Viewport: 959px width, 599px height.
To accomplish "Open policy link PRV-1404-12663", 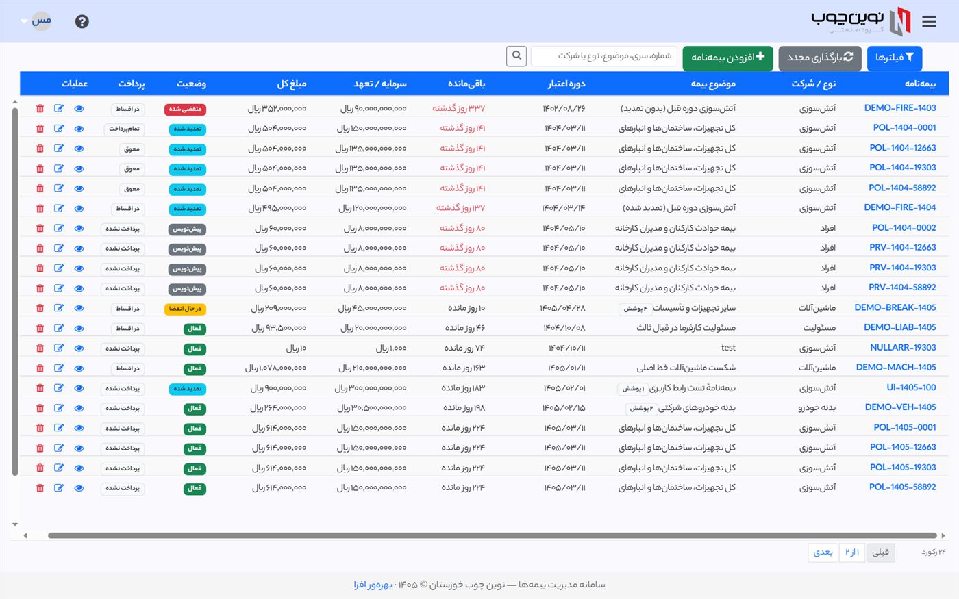I will (x=902, y=248).
